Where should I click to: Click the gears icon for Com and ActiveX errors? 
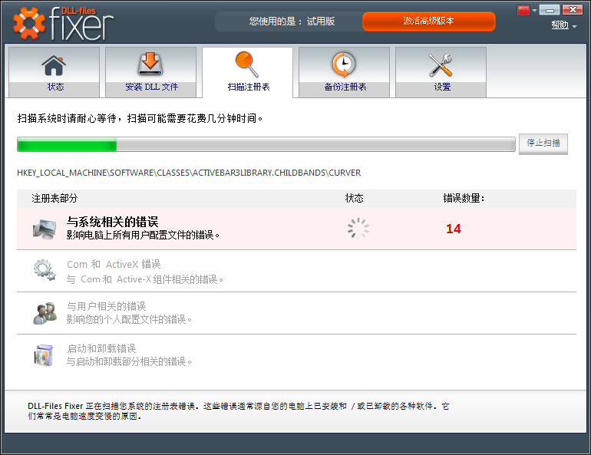coord(45,270)
